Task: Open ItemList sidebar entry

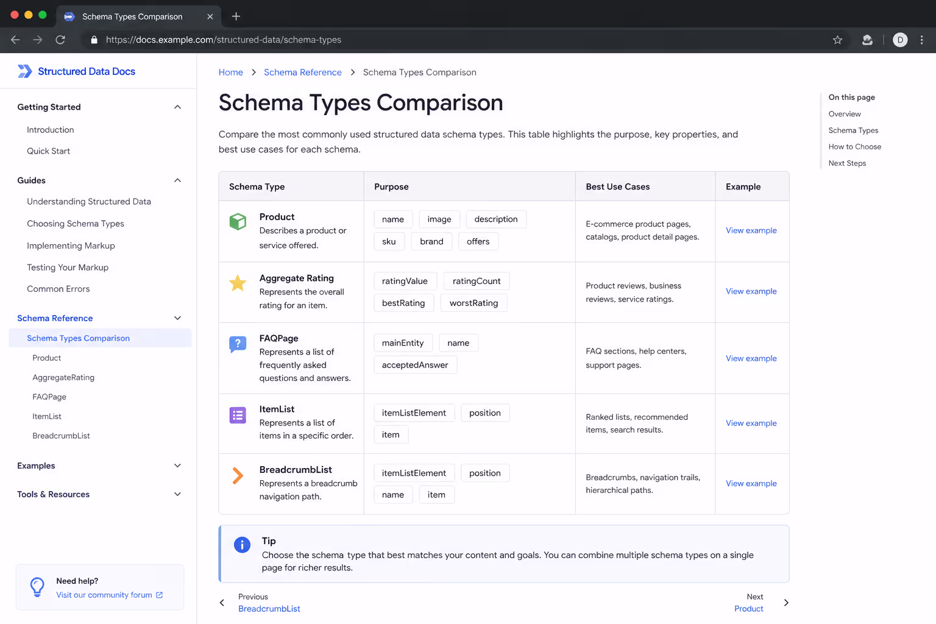Action: click(x=47, y=416)
